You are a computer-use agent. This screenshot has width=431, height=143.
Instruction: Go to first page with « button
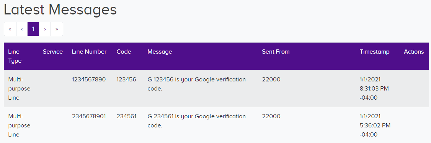[10, 29]
